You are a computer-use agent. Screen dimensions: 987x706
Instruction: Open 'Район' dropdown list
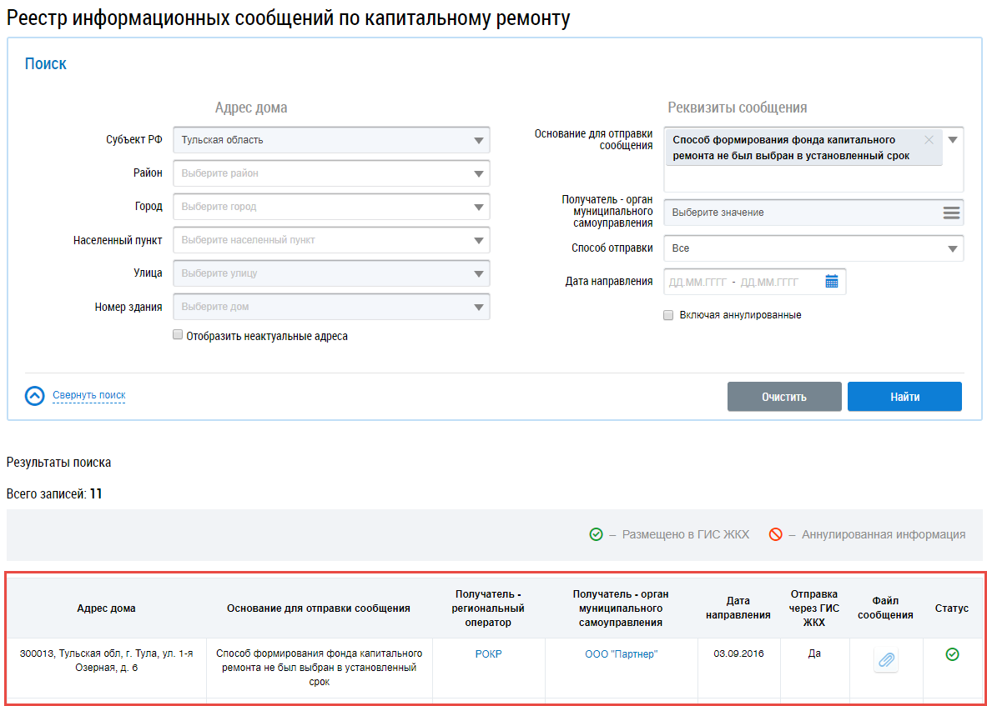click(x=478, y=173)
